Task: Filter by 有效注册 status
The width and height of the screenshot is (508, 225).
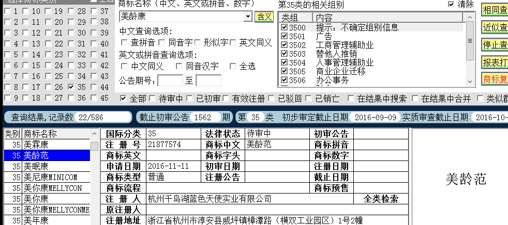Action: (x=226, y=98)
